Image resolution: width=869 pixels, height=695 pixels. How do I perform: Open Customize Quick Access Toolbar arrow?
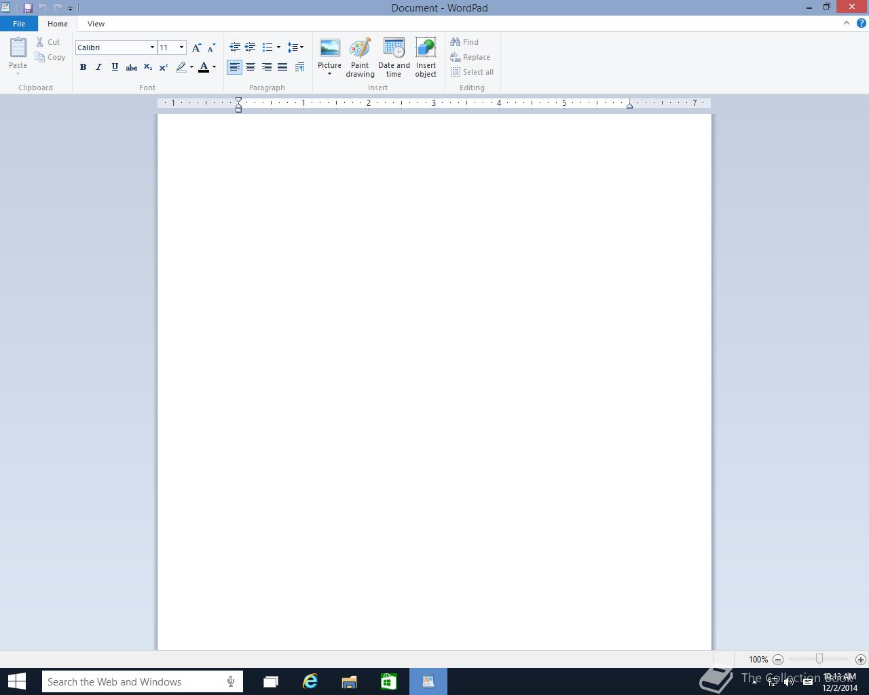click(70, 8)
